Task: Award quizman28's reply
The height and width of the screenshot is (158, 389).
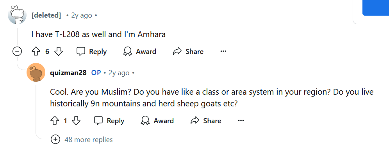Action: (x=157, y=121)
